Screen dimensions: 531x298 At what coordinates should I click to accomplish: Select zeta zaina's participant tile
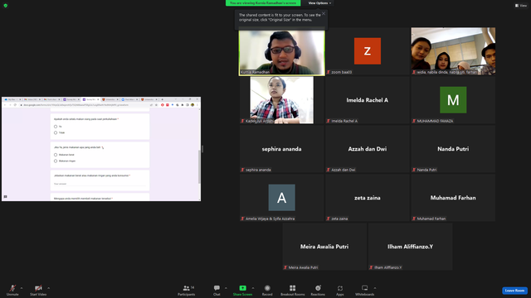(x=368, y=198)
